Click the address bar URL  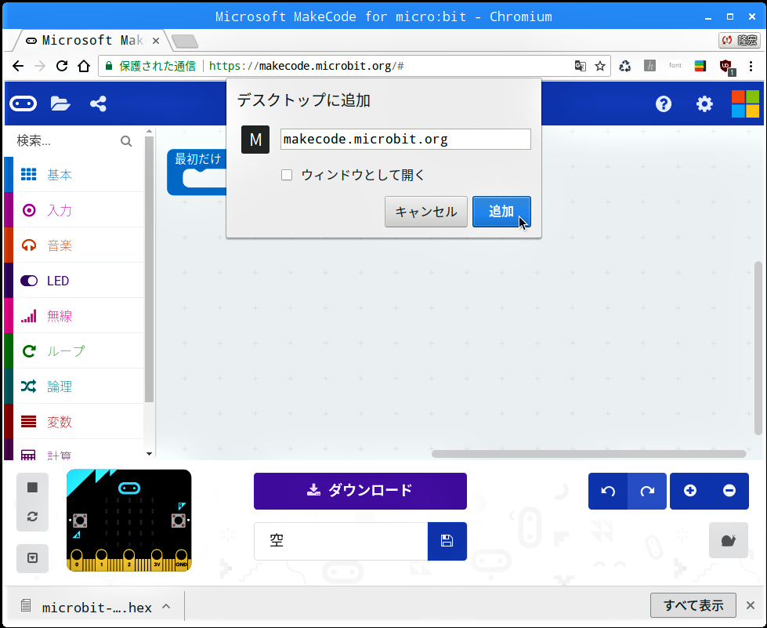(306, 66)
